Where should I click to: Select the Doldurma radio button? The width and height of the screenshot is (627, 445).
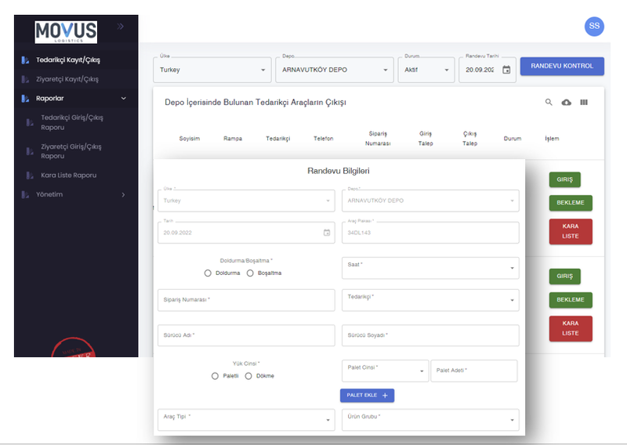click(x=208, y=273)
